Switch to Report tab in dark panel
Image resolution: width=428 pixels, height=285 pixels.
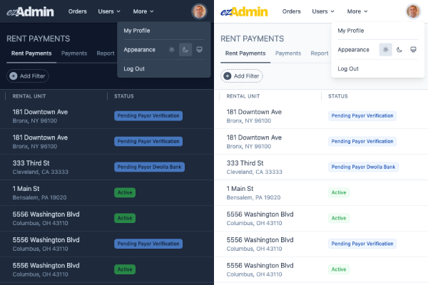[x=106, y=53]
